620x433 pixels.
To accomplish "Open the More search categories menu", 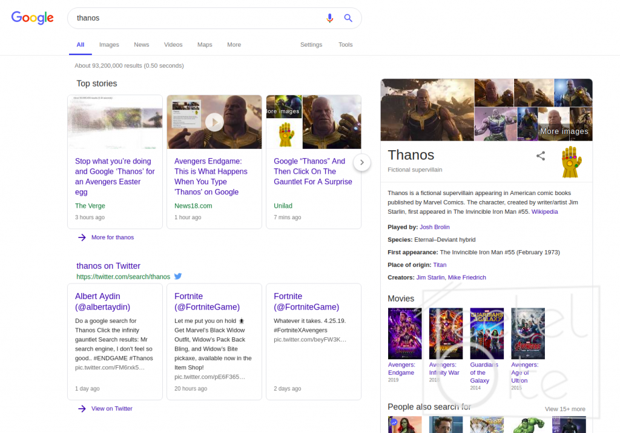I will click(x=234, y=45).
